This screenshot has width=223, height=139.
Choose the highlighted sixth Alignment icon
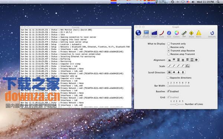point(192,60)
